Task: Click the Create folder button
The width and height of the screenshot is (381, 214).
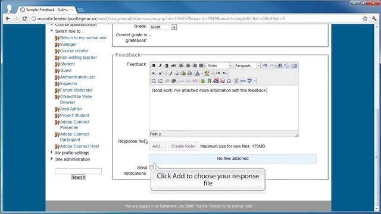Action: tap(183, 146)
